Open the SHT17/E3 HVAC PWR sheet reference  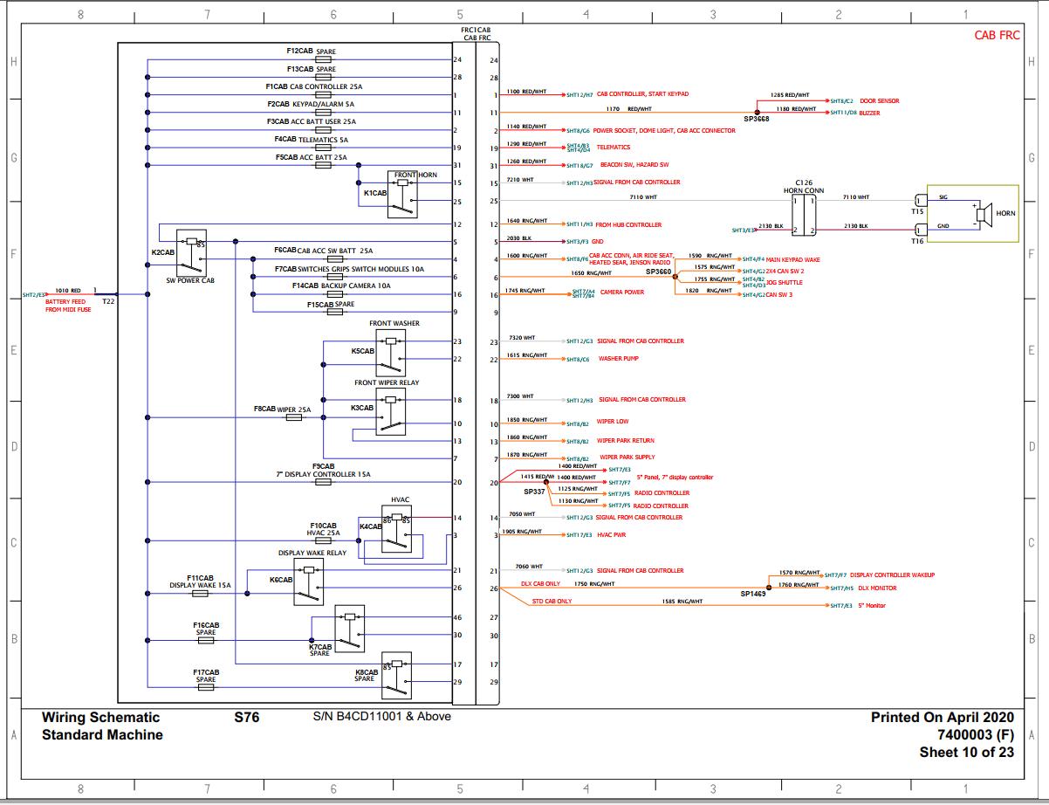coord(579,534)
